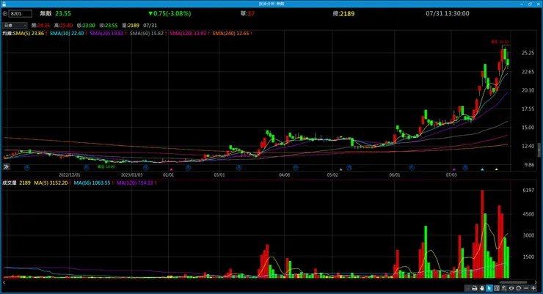Zoom out chart with minus icon
543x294 pixels.
click(526, 288)
